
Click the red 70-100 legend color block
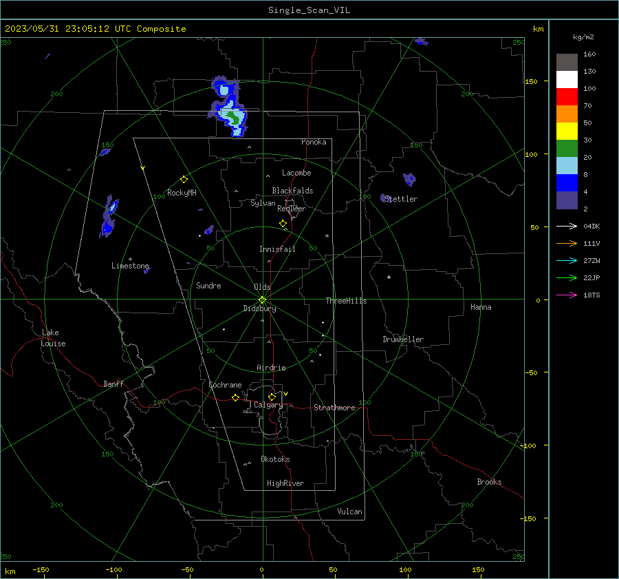click(567, 97)
